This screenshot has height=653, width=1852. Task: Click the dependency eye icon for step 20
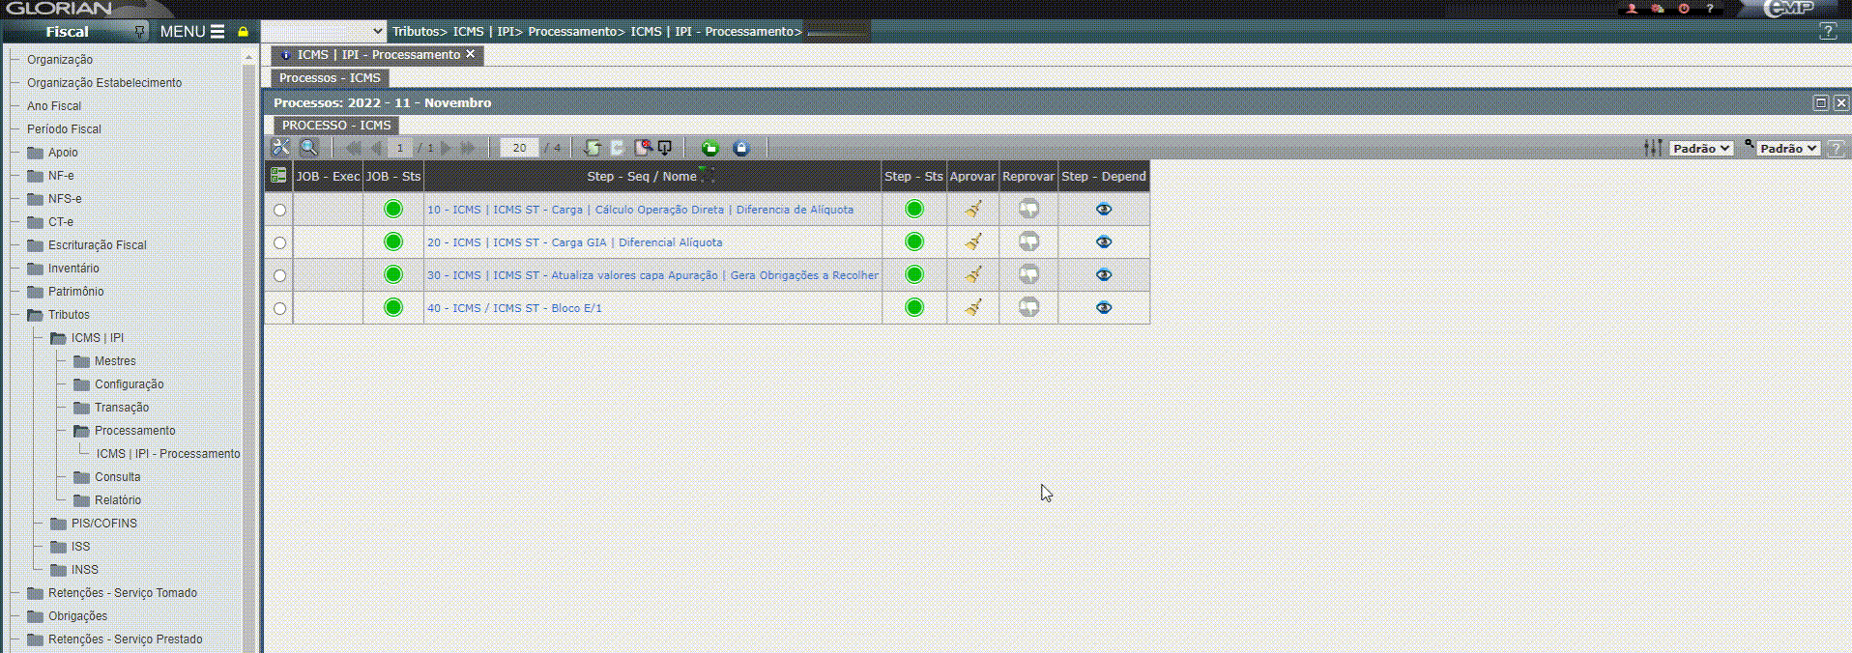pyautogui.click(x=1104, y=242)
